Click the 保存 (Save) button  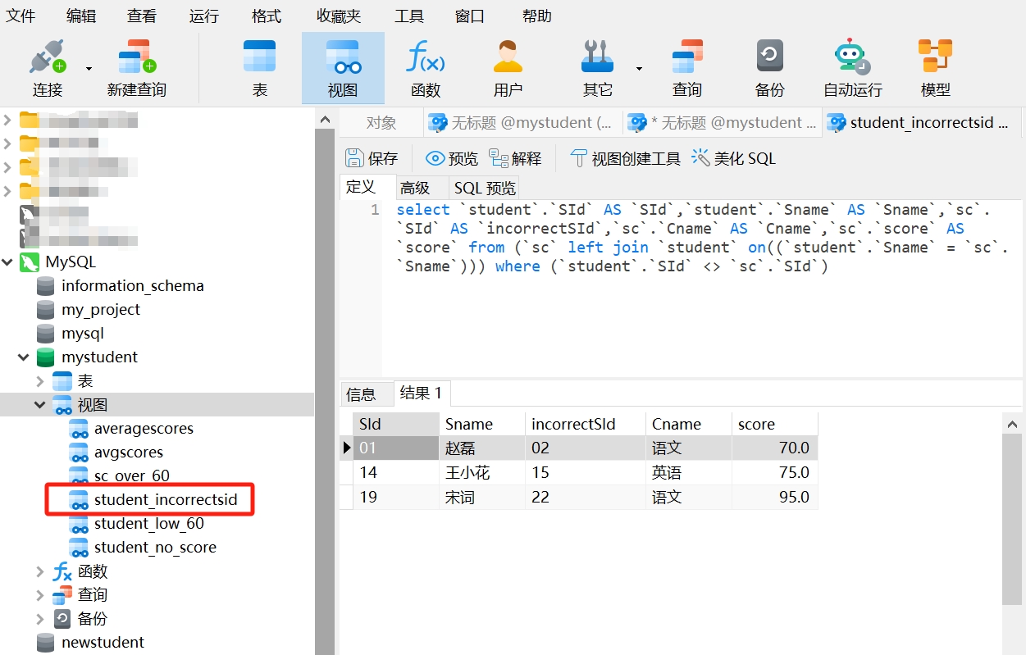pyautogui.click(x=372, y=158)
